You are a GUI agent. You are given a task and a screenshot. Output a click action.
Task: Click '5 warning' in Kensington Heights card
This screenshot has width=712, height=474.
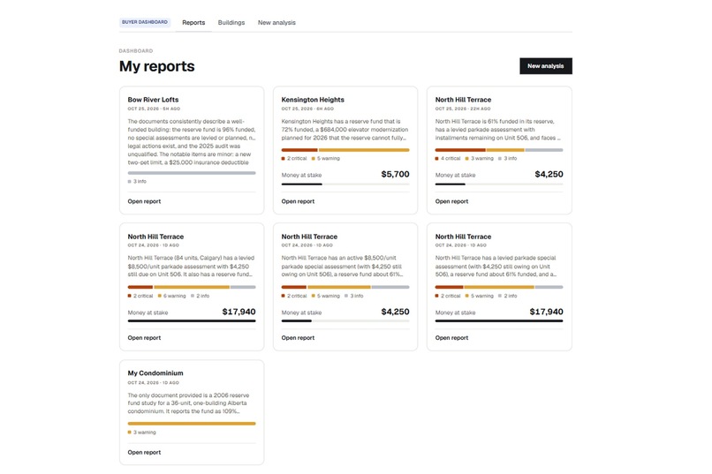coord(326,159)
